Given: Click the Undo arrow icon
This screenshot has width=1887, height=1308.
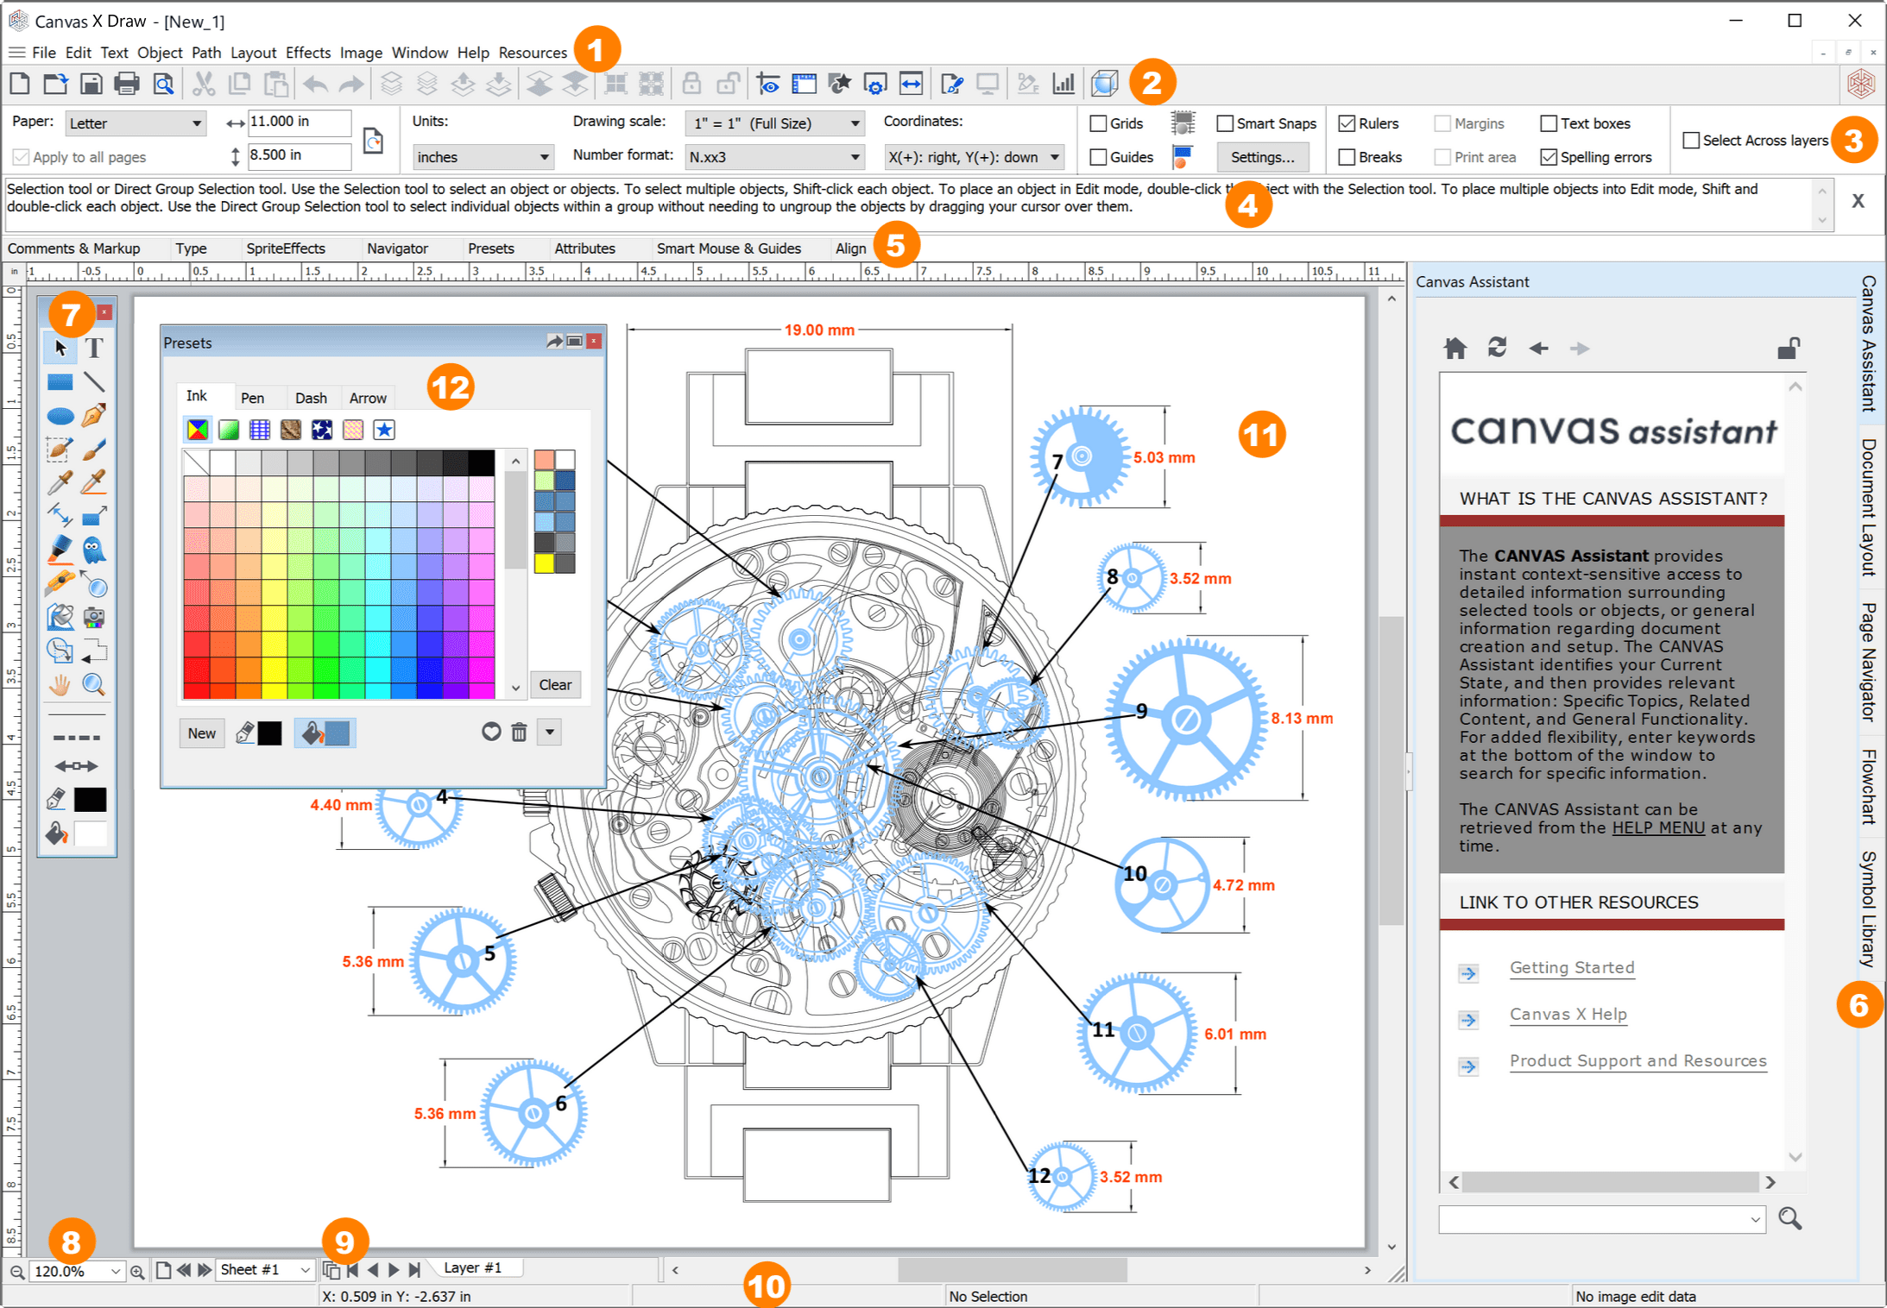Looking at the screenshot, I should 315,84.
